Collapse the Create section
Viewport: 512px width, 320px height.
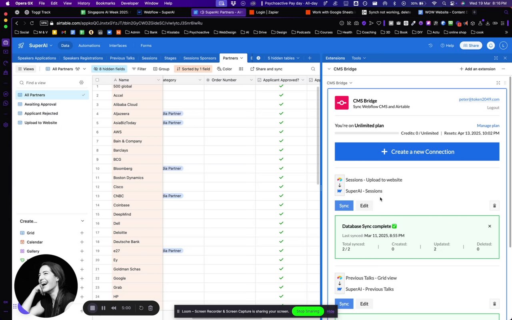point(82,221)
